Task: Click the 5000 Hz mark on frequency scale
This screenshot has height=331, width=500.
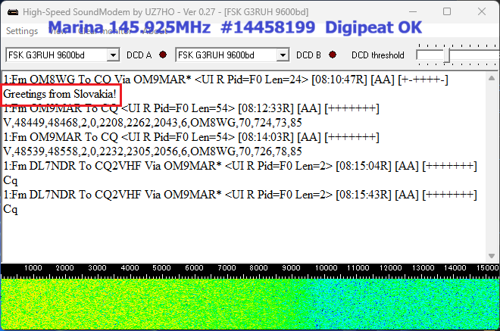Action: 161,268
